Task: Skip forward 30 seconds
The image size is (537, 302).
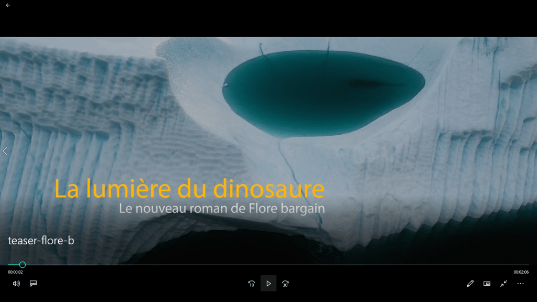Action: (x=285, y=284)
